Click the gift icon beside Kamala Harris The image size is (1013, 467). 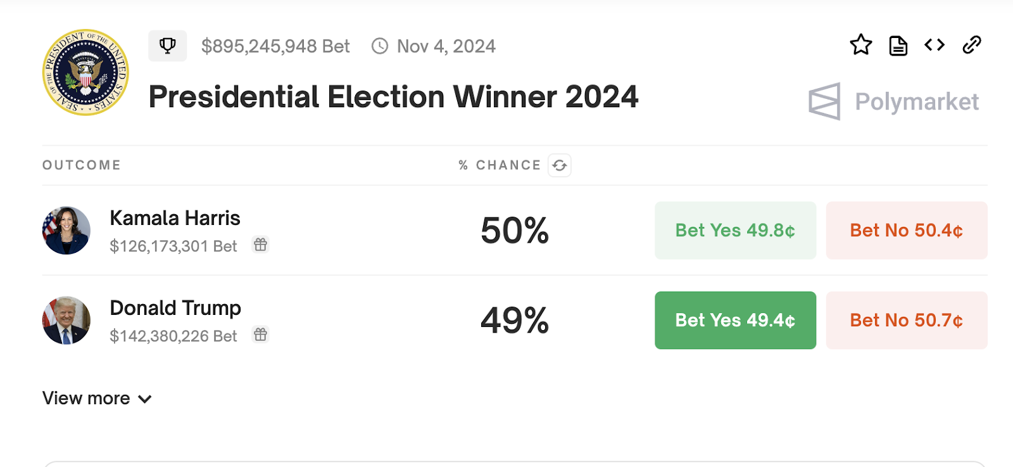(260, 245)
